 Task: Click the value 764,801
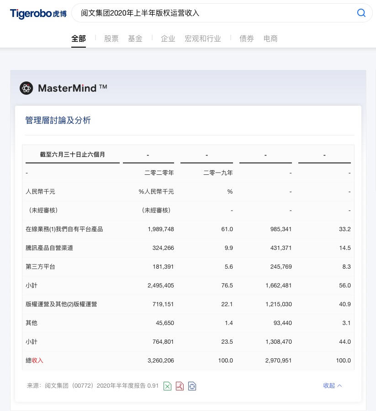click(x=163, y=342)
